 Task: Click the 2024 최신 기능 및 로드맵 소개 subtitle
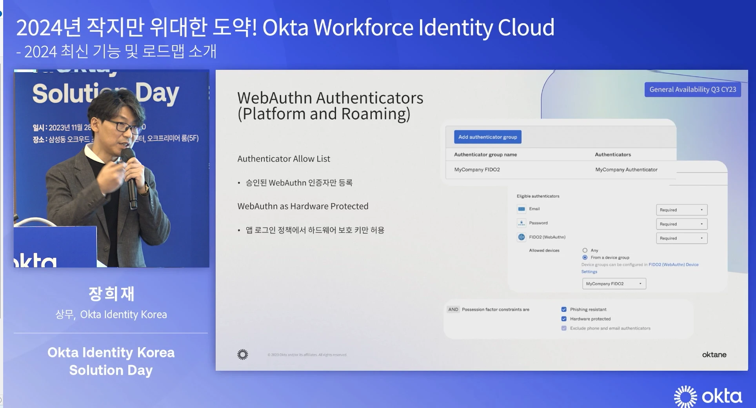click(116, 51)
